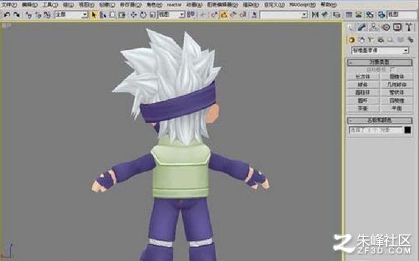
Task: Switch to the Hierarchy panel tab
Action: tap(374, 27)
